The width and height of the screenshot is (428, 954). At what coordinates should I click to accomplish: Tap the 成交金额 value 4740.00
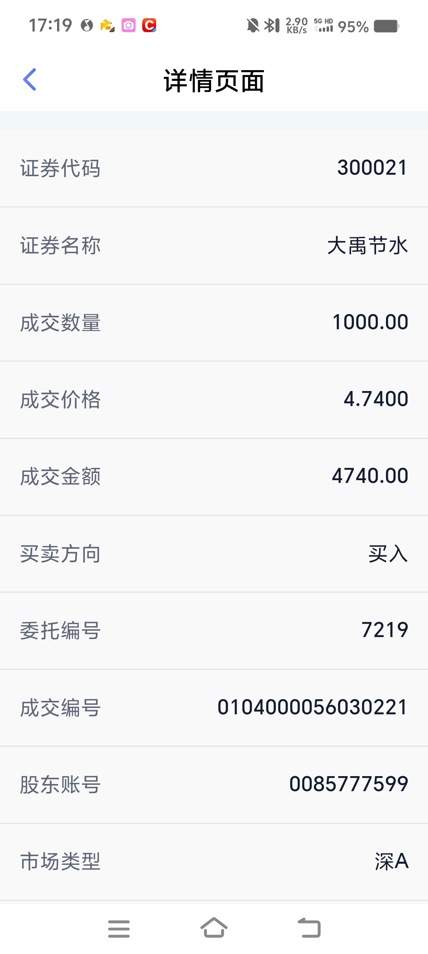click(370, 476)
